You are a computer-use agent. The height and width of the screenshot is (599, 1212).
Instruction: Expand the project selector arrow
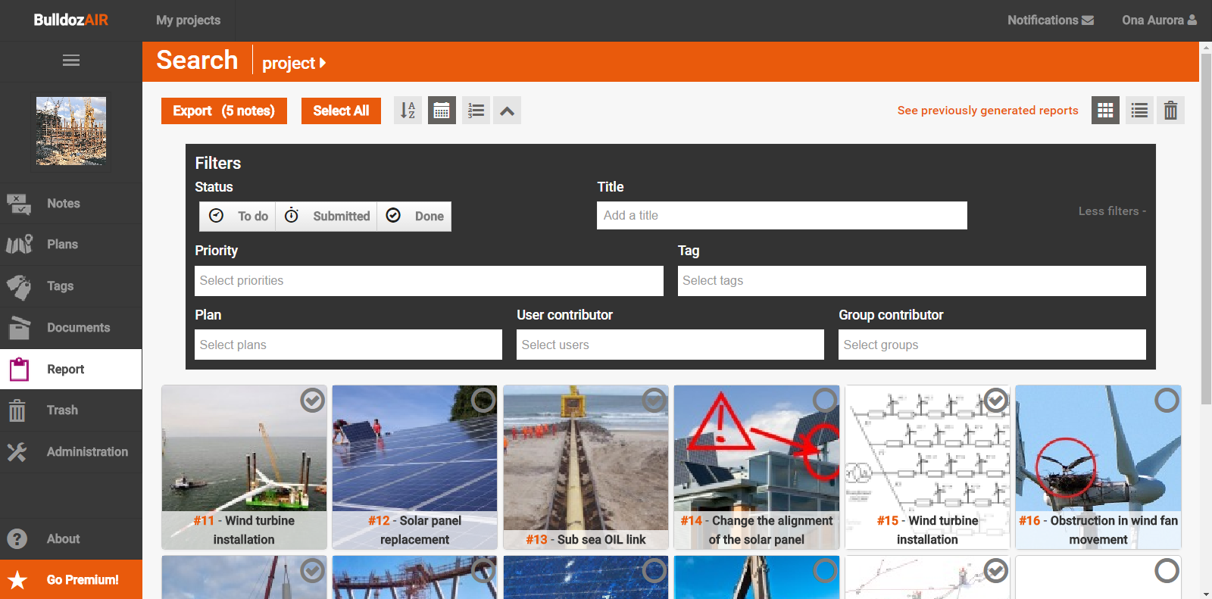(x=323, y=63)
